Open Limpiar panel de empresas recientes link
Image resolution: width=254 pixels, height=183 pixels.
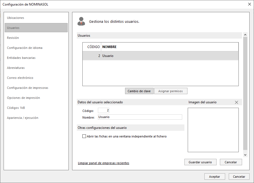tap(103, 163)
